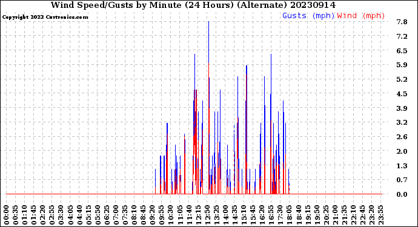
Task: Click the x-axis time label 01:10
Action: click(24, 215)
